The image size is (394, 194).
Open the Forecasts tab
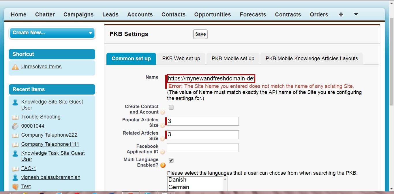click(253, 14)
